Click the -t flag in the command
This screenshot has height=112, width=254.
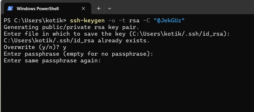(122, 21)
